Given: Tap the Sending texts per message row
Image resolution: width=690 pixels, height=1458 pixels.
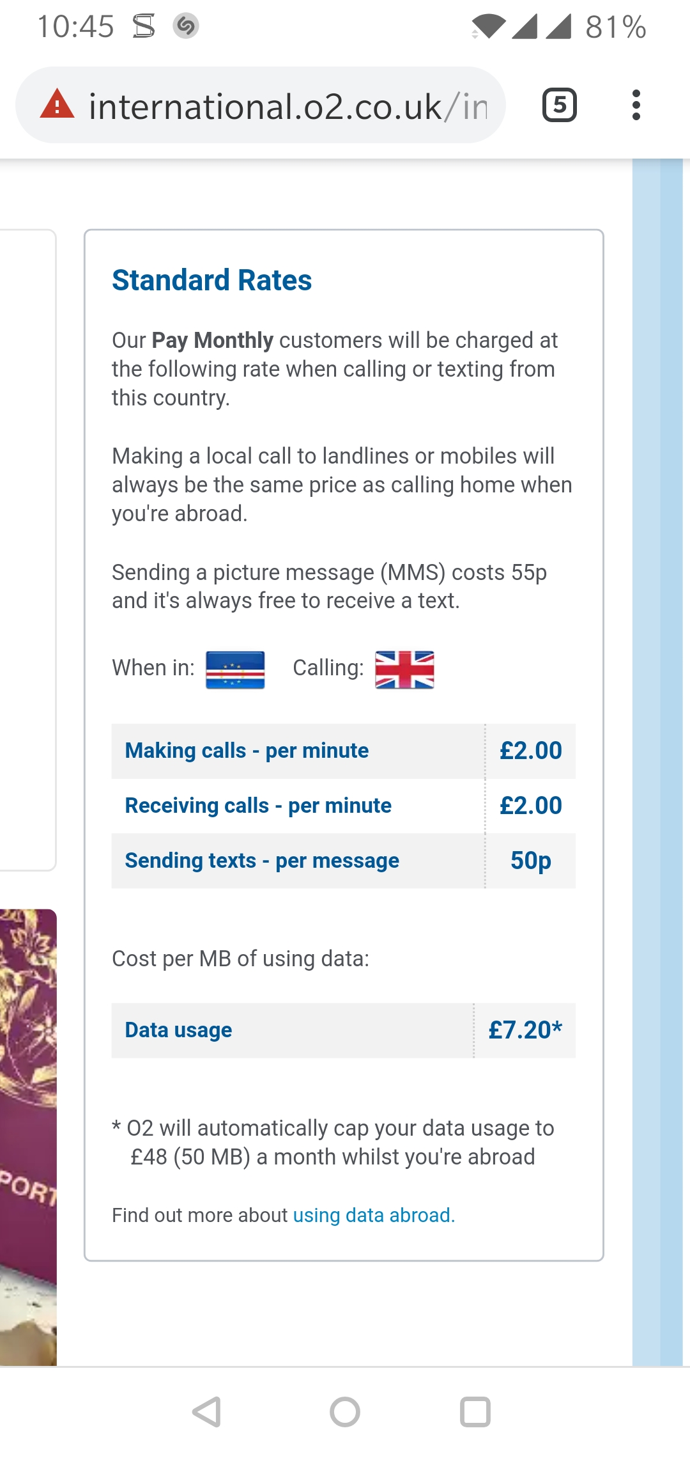Looking at the screenshot, I should tap(343, 861).
